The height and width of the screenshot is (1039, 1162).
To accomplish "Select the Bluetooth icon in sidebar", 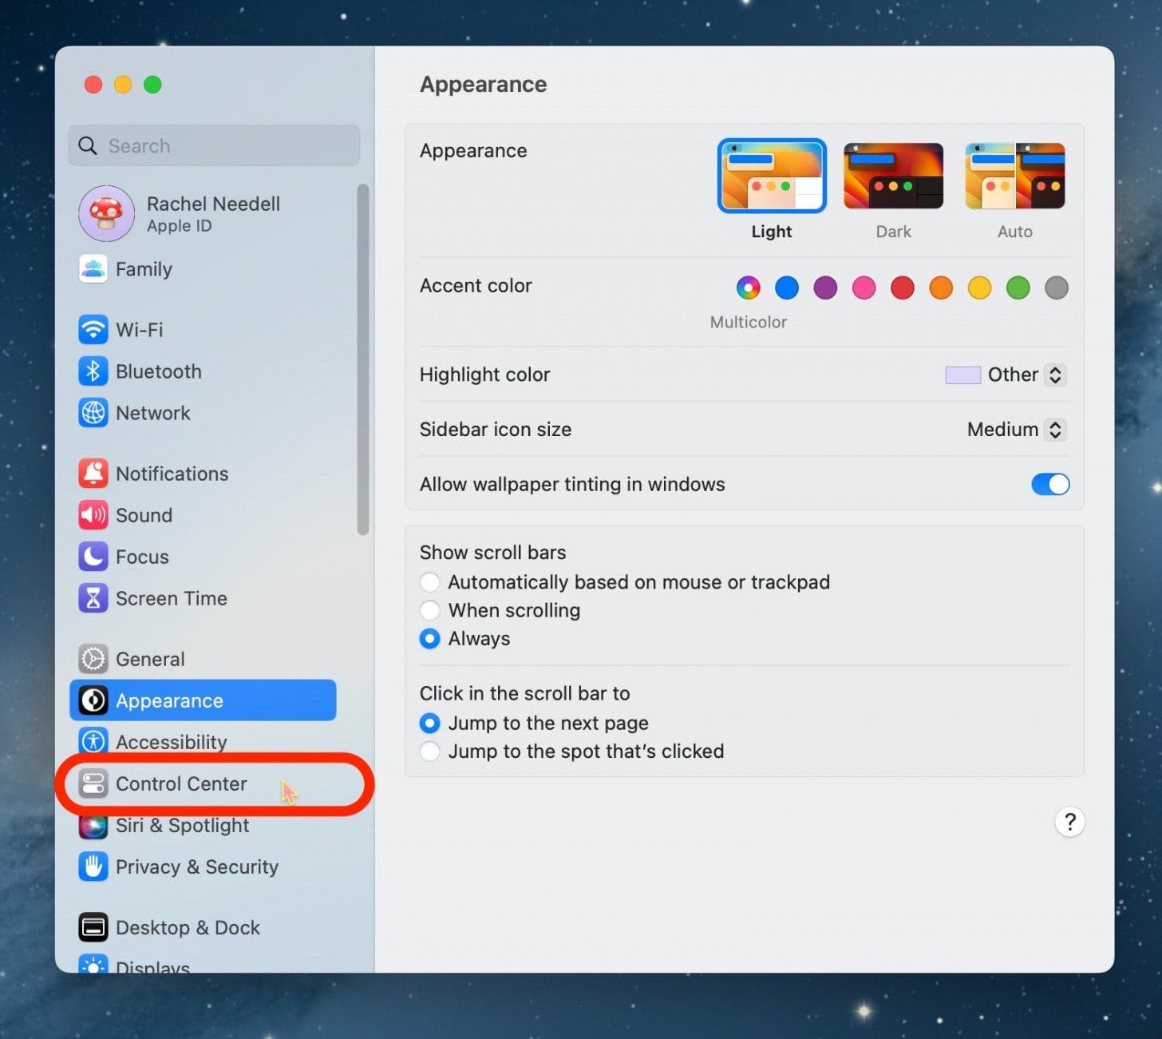I will coord(93,371).
